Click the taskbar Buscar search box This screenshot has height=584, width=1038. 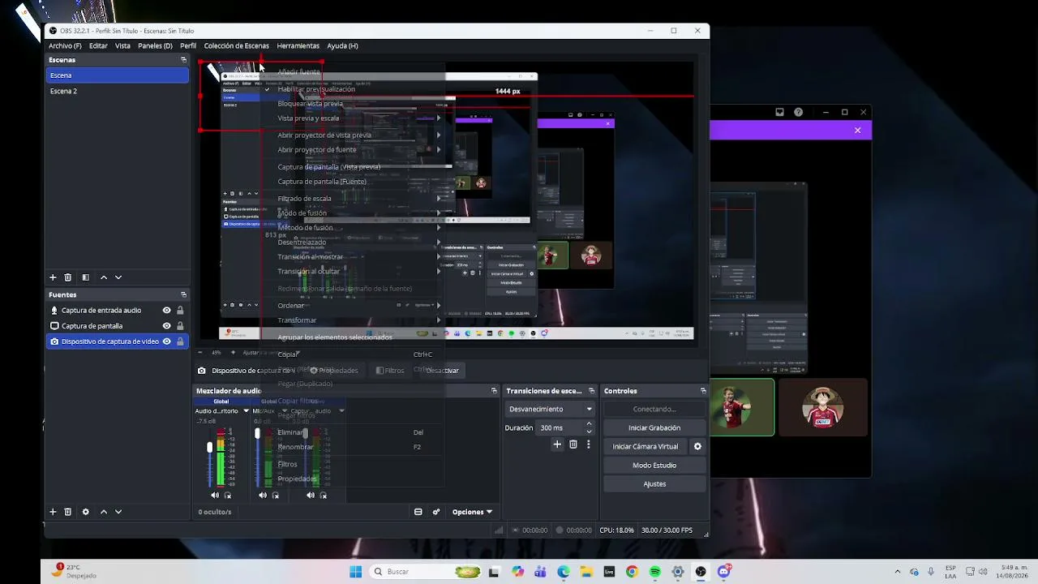point(427,572)
